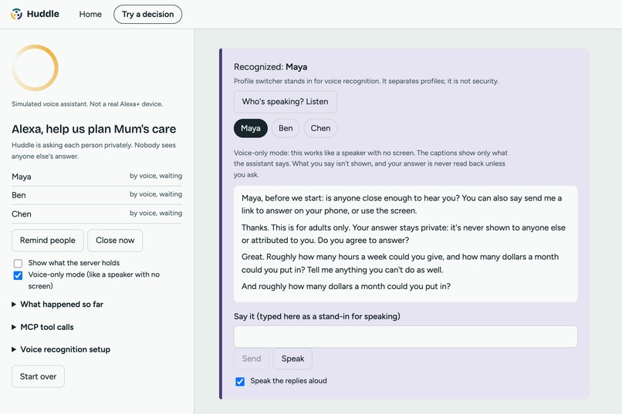The height and width of the screenshot is (414, 622).
Task: Click the Remind people button
Action: (48, 241)
